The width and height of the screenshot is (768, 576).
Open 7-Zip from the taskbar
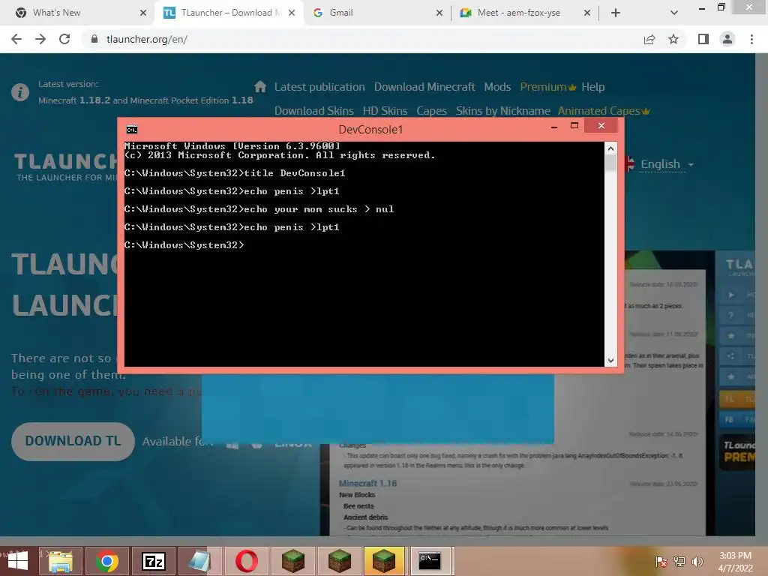(153, 561)
